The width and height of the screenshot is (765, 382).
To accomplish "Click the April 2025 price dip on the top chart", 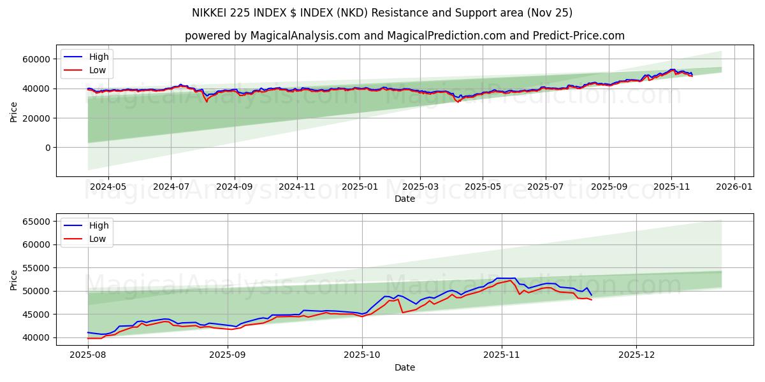I will click(x=456, y=101).
